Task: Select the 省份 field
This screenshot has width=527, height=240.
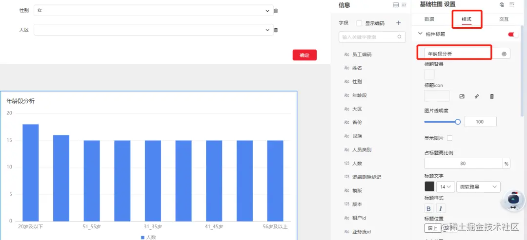Action: point(357,123)
